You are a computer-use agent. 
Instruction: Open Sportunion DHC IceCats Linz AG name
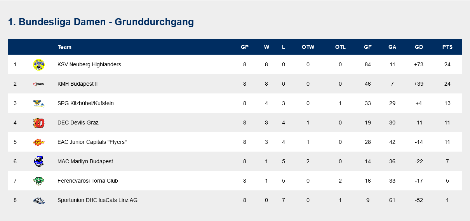coord(97,200)
